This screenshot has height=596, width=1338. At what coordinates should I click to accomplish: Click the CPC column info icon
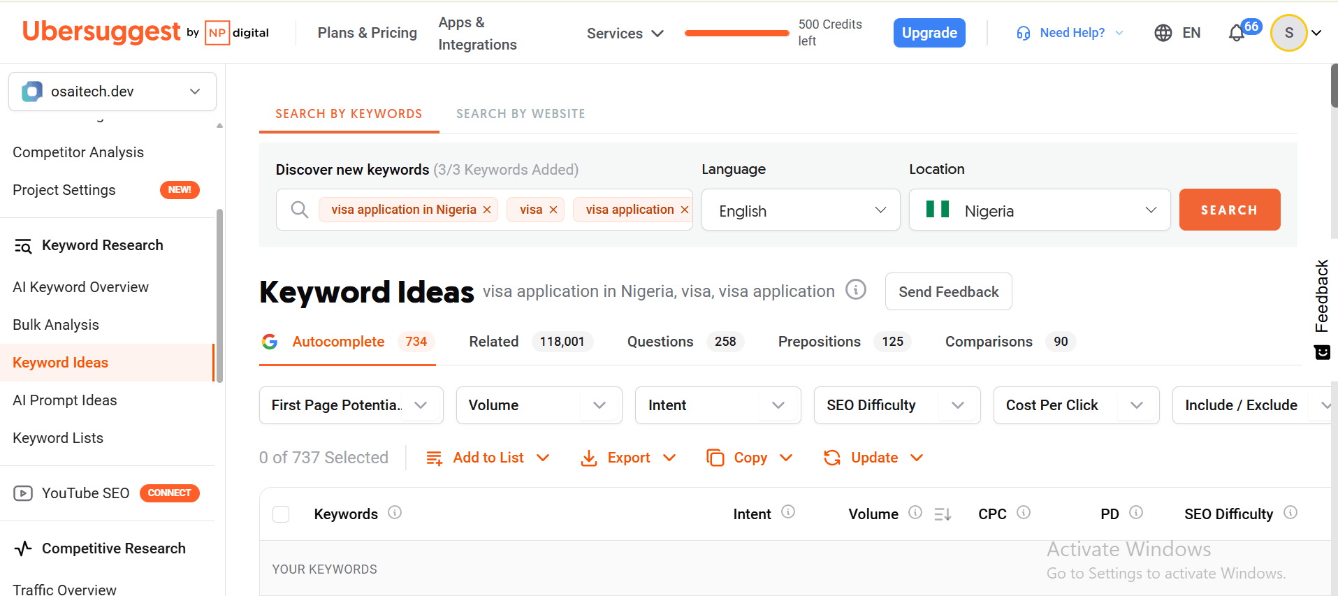pos(1024,513)
